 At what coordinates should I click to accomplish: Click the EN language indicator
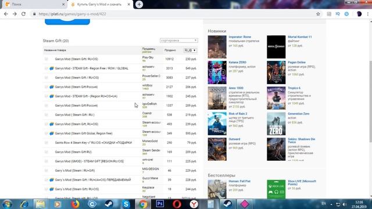point(324,204)
